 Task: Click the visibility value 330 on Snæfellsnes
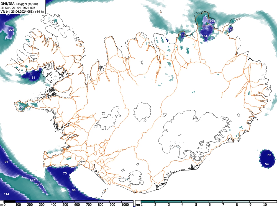[21, 107]
